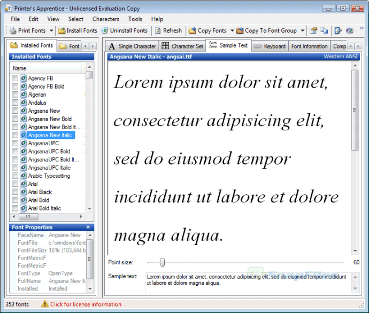Click the font icon beside Arial Black

[24, 192]
